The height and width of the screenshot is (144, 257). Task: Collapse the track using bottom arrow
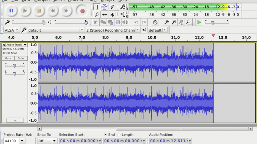[x=15, y=121]
